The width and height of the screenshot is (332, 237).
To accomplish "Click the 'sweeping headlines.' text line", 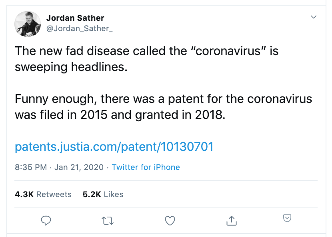I will [x=71, y=67].
